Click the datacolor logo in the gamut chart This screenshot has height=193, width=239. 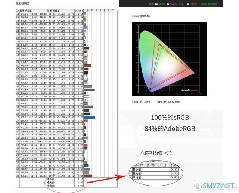(x=189, y=90)
